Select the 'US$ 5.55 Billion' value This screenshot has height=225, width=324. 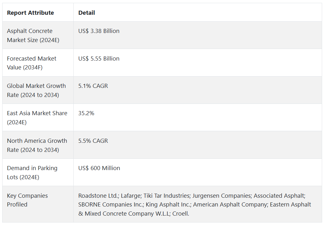(99, 59)
